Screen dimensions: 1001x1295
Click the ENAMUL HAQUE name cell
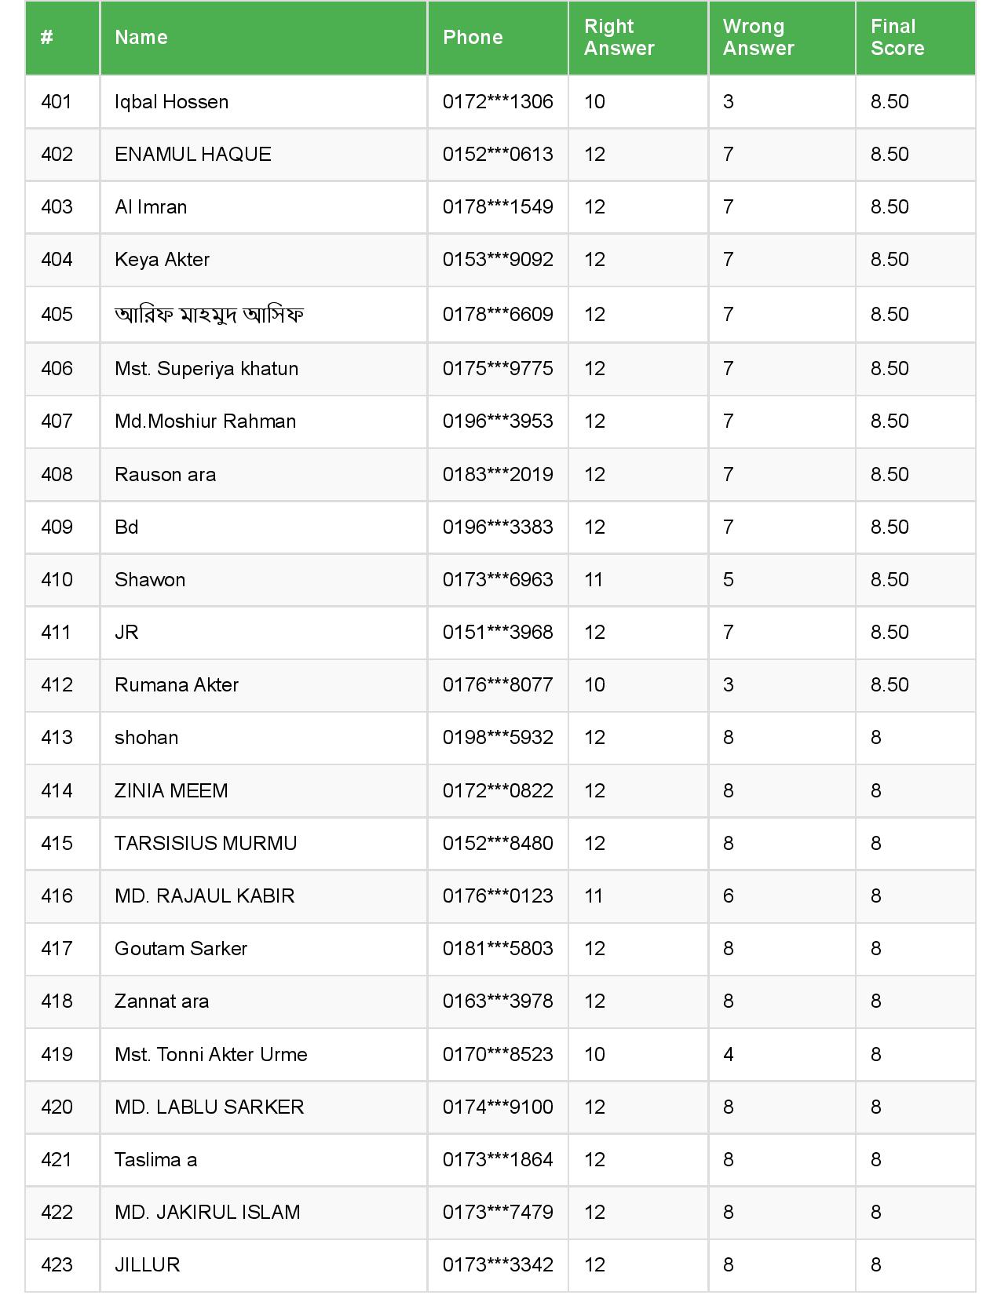pos(192,155)
